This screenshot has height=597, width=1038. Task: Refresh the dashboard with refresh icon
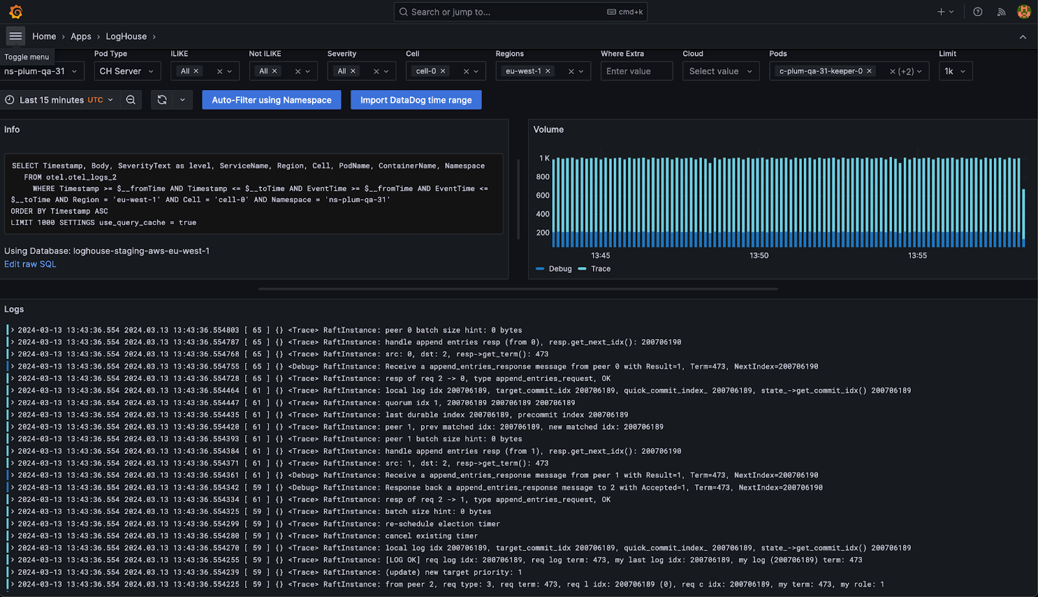coord(162,100)
